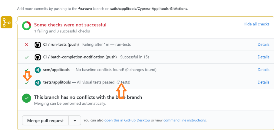
Task: Click Applitools logo beside tests/applitools
Action: pos(38,82)
